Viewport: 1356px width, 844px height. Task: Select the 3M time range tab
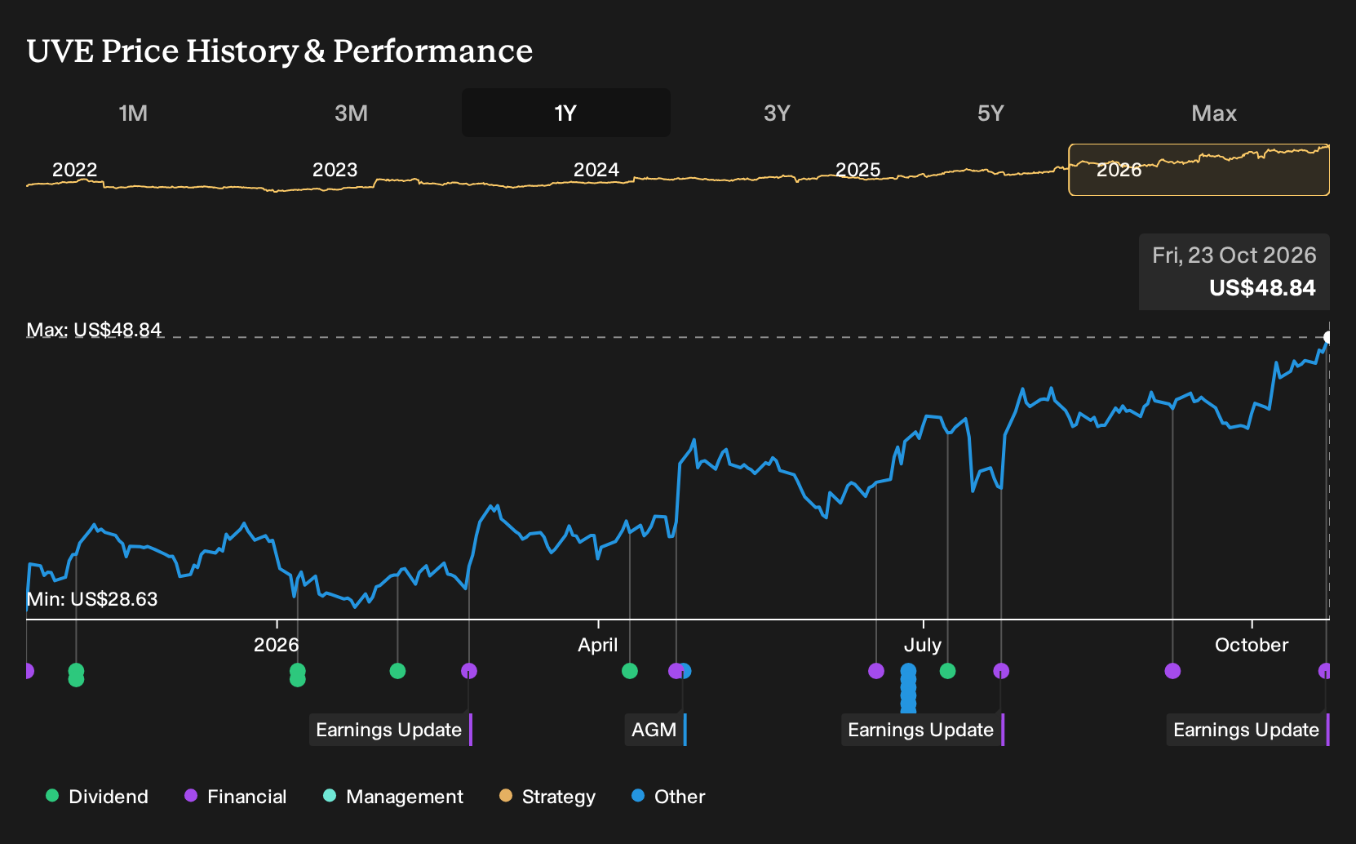coord(351,113)
